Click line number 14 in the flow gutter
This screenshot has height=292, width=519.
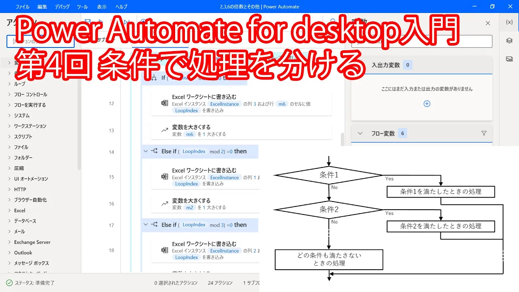pos(112,152)
